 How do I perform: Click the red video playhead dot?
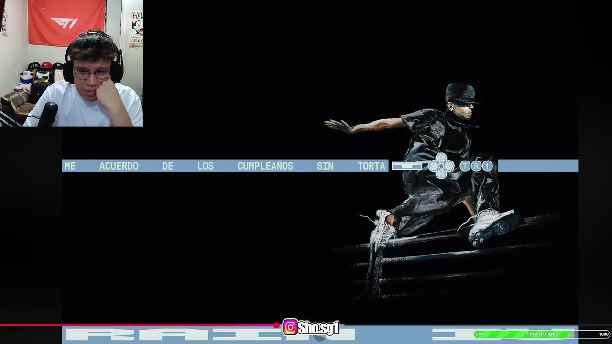pos(276,325)
